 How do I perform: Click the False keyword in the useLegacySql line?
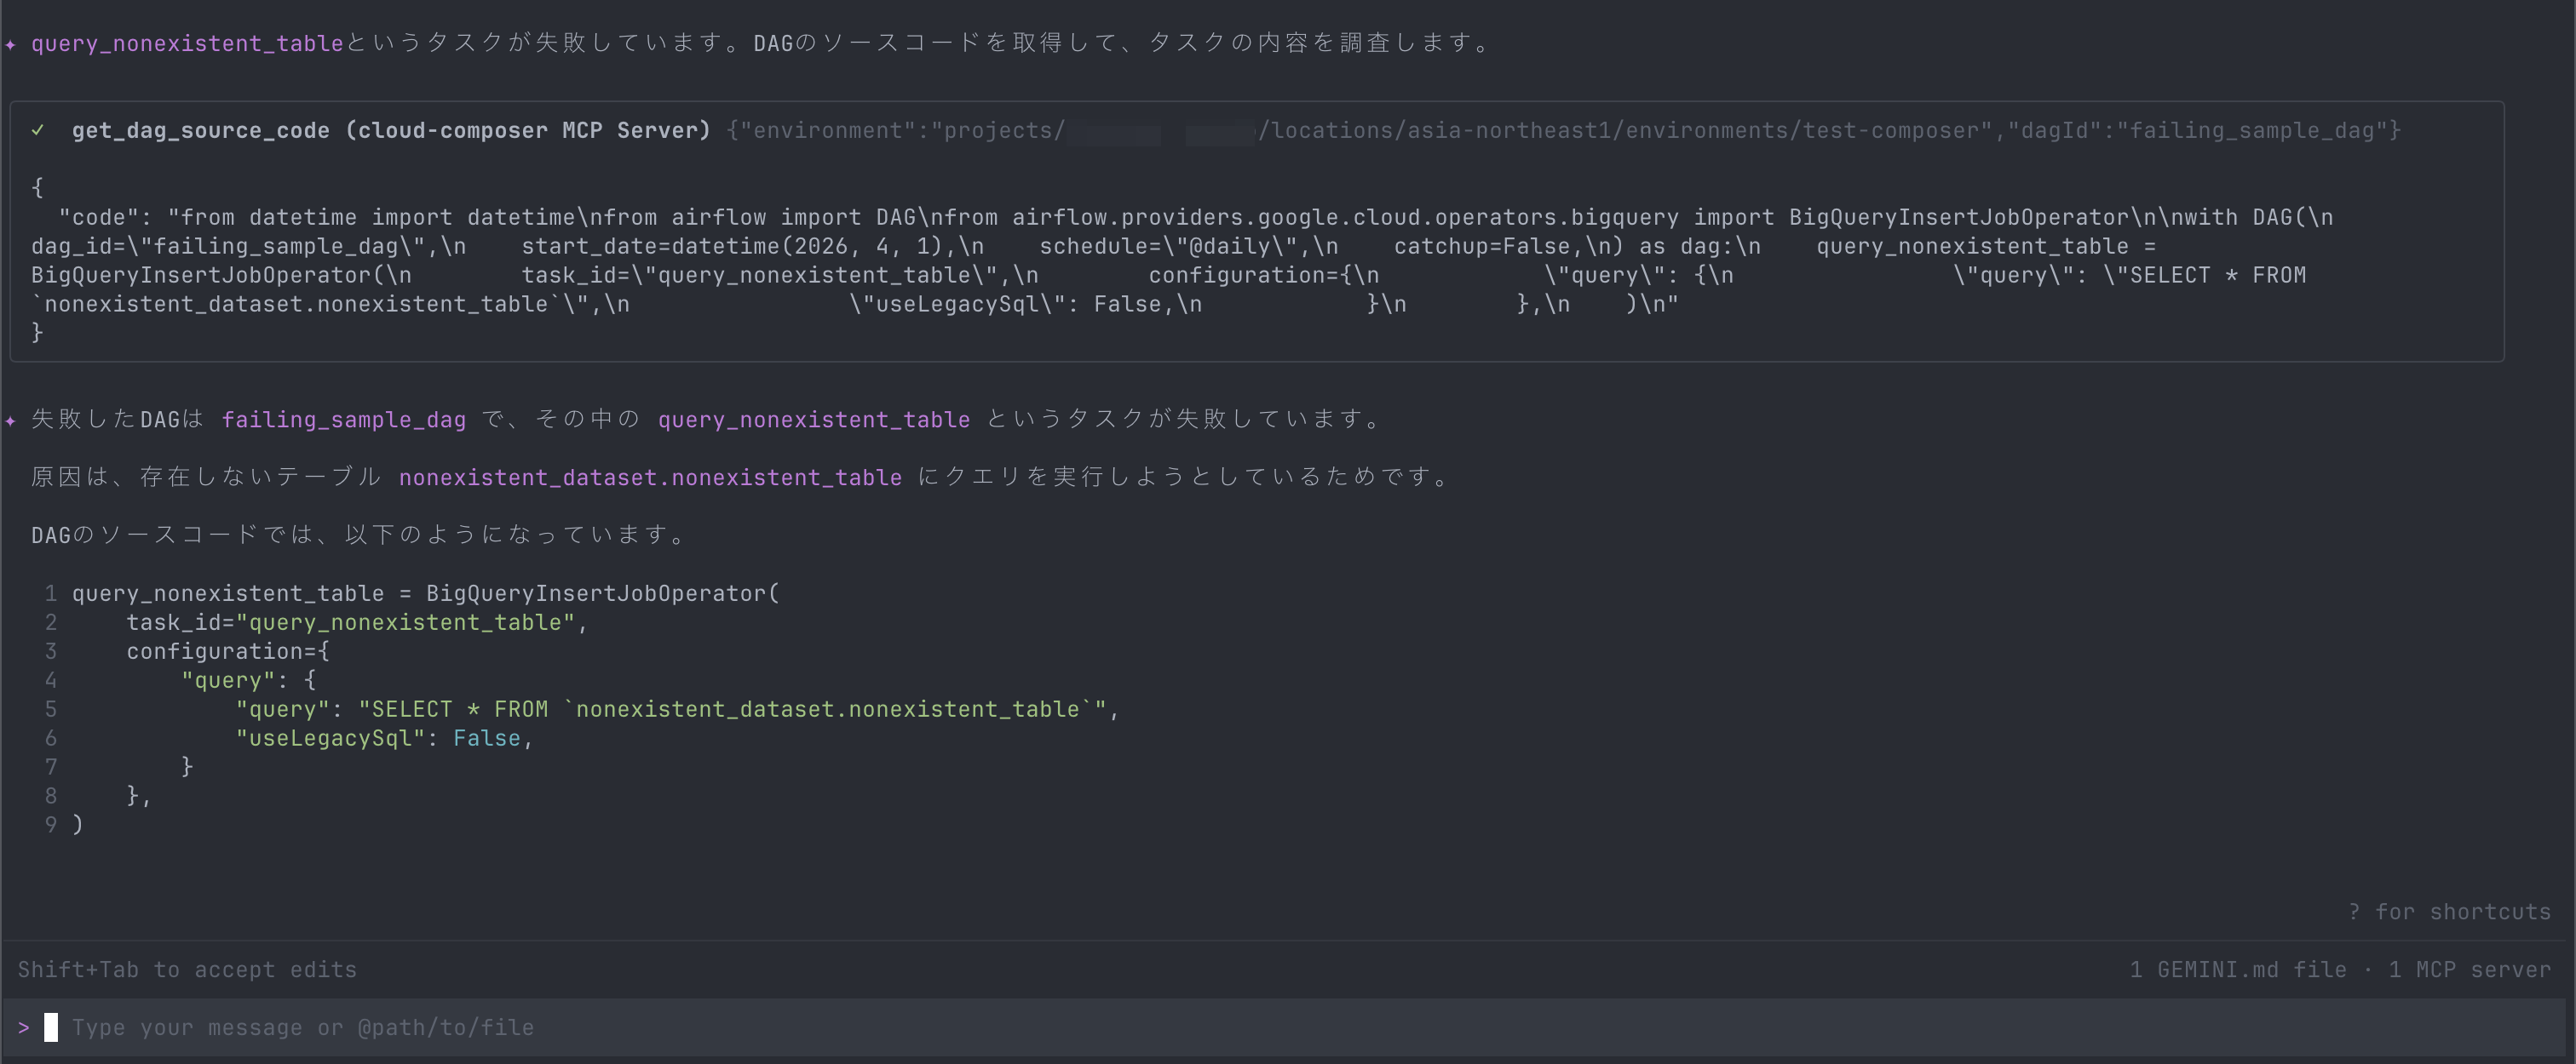[487, 738]
